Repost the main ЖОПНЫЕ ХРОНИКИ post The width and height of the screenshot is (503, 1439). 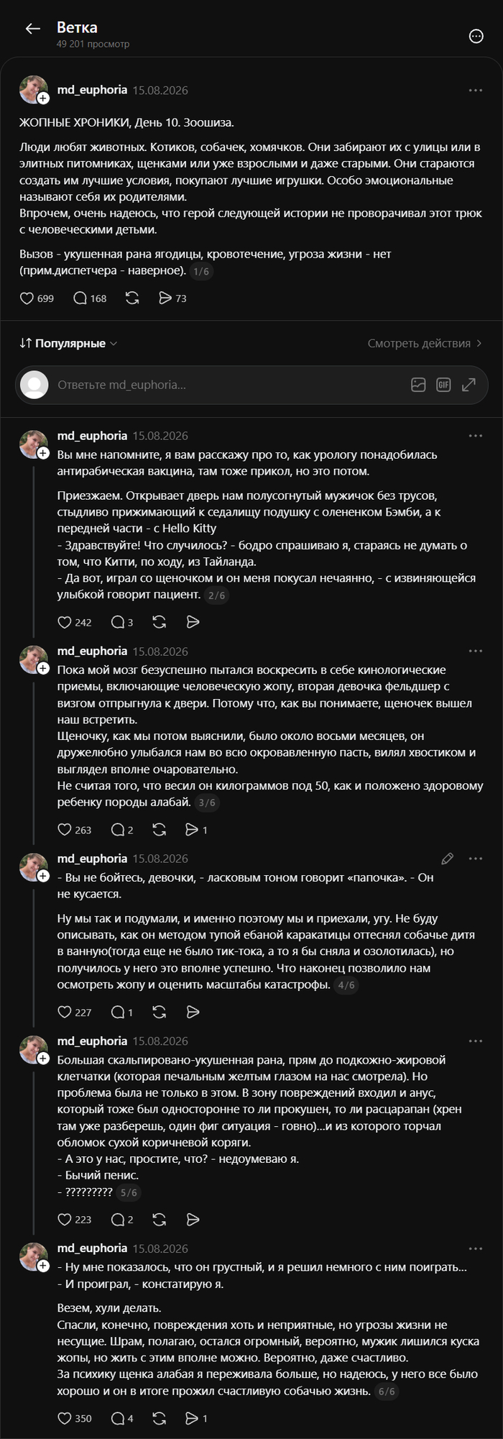(132, 298)
